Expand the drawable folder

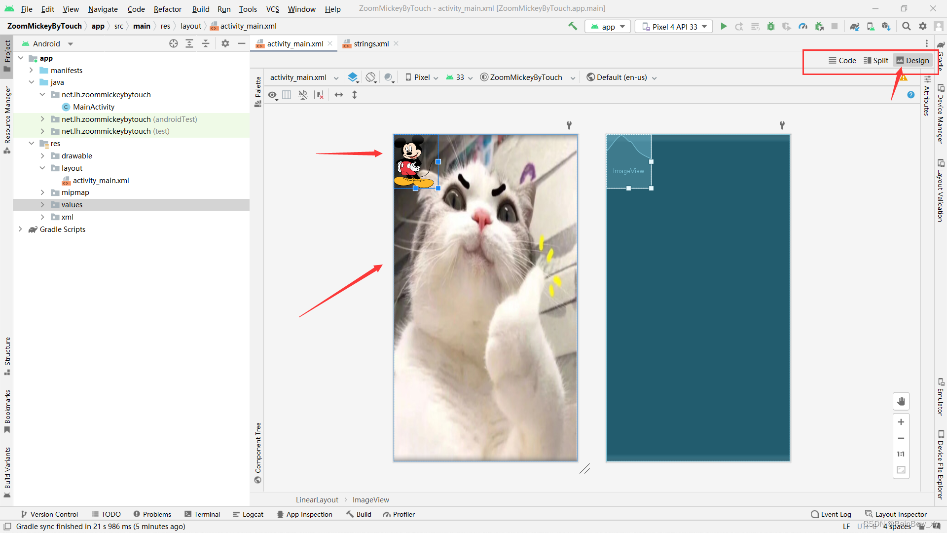coord(42,156)
